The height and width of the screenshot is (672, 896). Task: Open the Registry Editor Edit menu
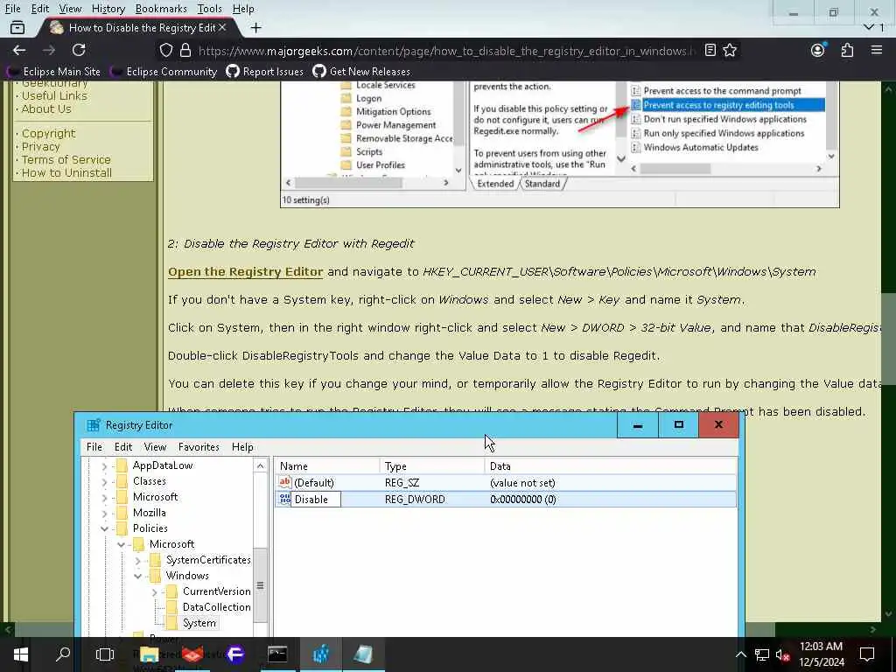pyautogui.click(x=122, y=447)
